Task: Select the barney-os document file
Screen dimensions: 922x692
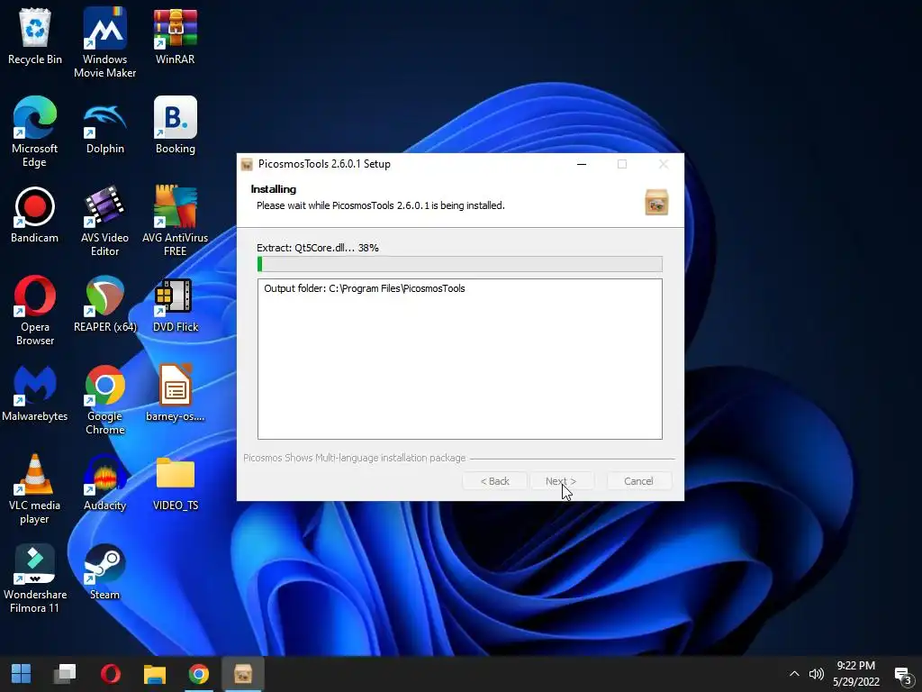Action: (x=176, y=393)
